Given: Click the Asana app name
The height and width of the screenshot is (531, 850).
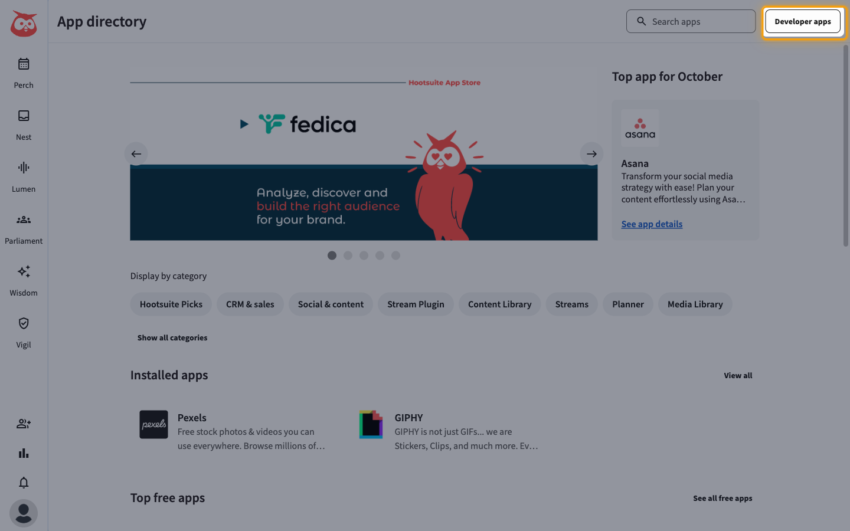Looking at the screenshot, I should pyautogui.click(x=635, y=163).
